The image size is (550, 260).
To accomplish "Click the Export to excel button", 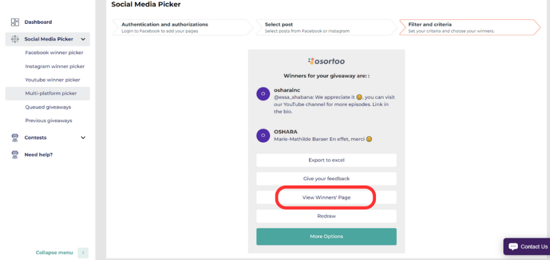I will pyautogui.click(x=326, y=160).
